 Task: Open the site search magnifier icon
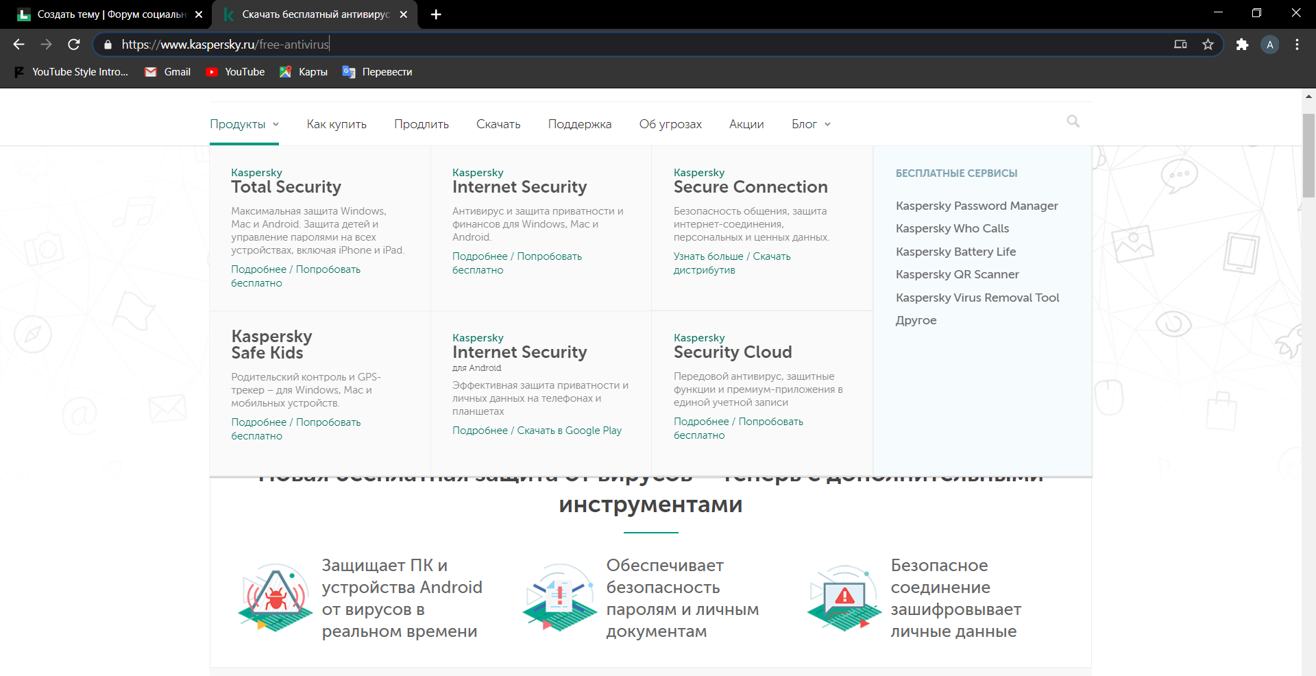click(1073, 121)
